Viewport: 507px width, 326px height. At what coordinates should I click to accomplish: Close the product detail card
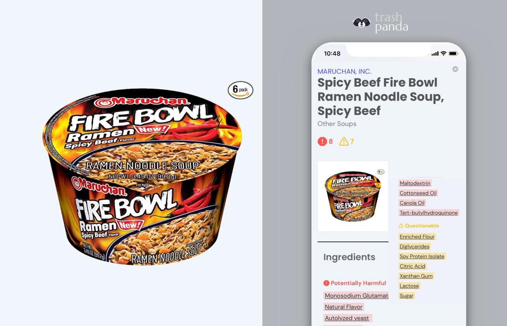(455, 69)
